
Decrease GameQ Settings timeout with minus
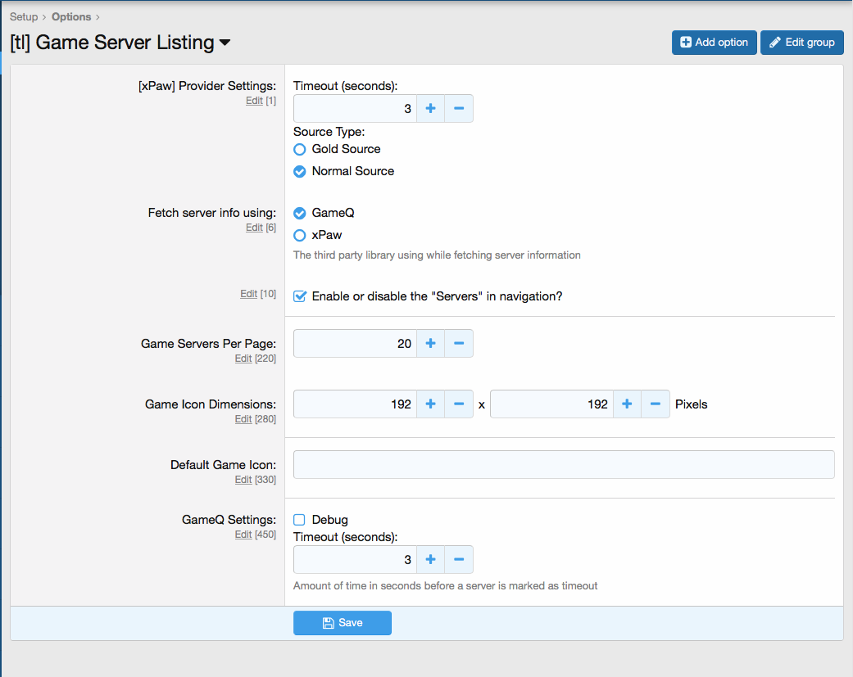coord(459,560)
